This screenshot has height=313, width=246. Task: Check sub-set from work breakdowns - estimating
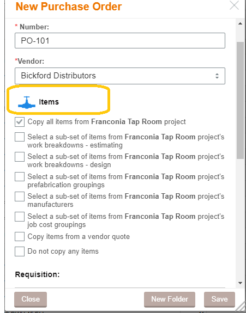(x=20, y=137)
